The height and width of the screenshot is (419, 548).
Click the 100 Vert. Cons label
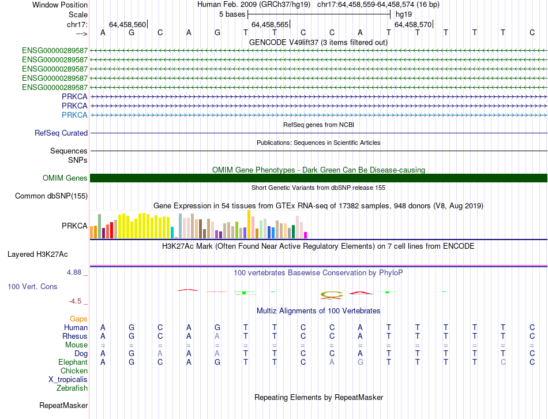[32, 286]
